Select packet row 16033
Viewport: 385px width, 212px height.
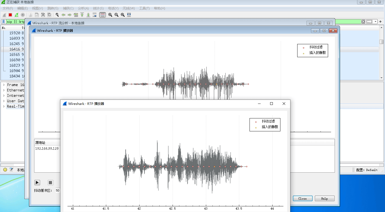coord(13,38)
